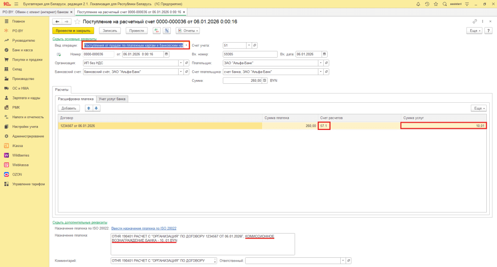The height and width of the screenshot is (267, 497).
Task: Open the calendar picker for document date
Action: tap(167, 54)
